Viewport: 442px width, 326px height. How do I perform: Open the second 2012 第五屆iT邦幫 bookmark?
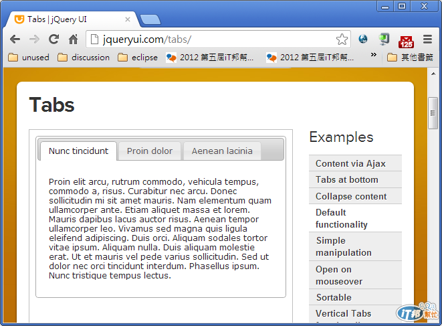(310, 58)
